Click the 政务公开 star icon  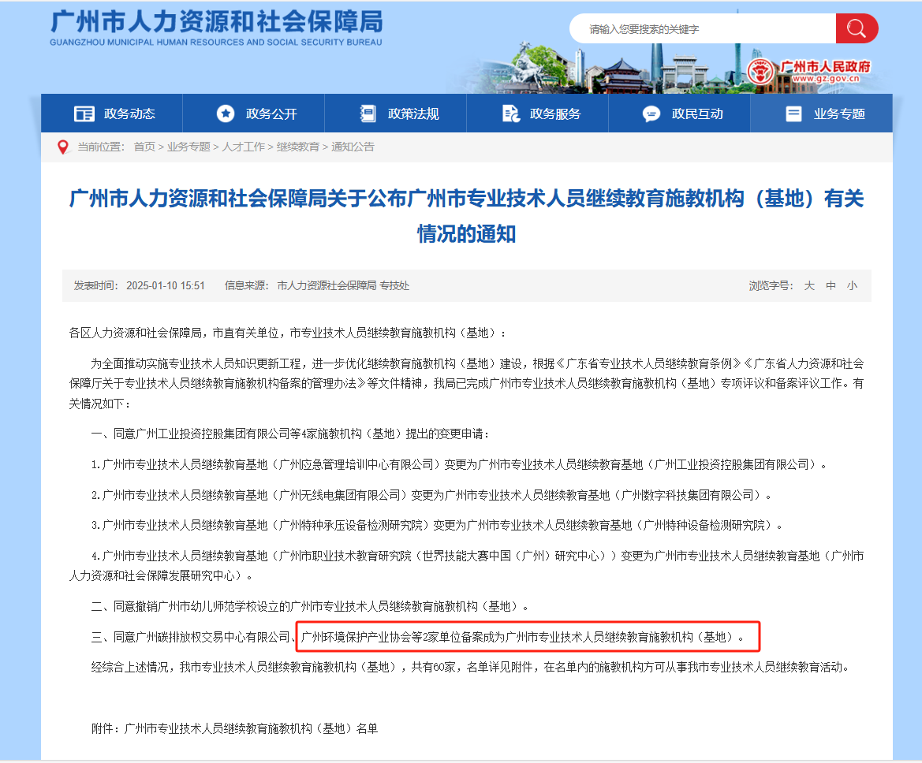click(x=226, y=114)
